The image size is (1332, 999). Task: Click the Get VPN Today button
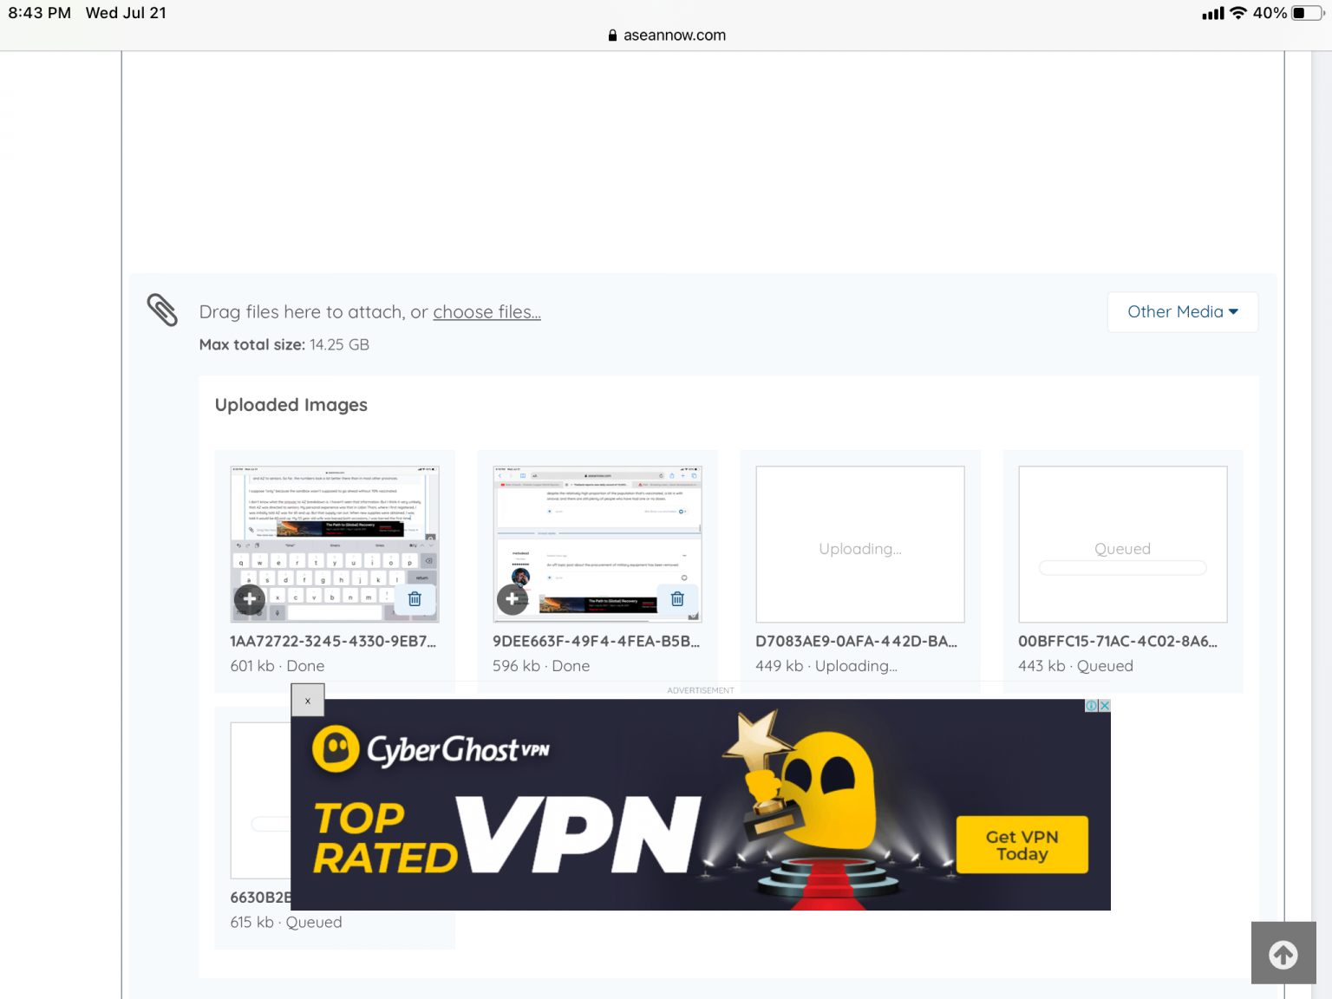pos(1022,845)
